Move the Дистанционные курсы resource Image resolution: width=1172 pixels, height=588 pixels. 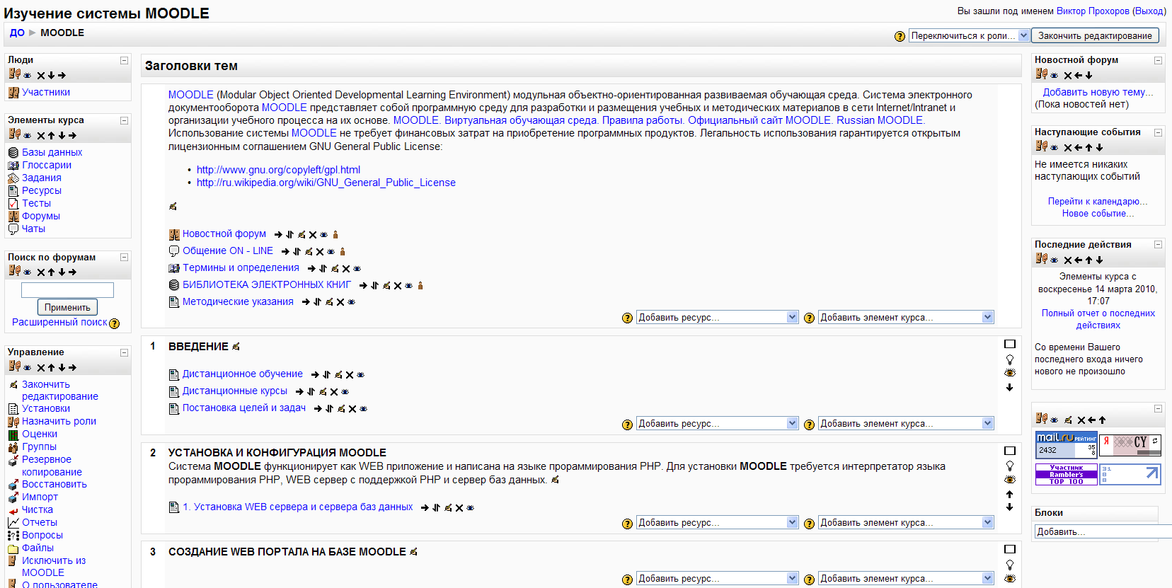tap(311, 391)
